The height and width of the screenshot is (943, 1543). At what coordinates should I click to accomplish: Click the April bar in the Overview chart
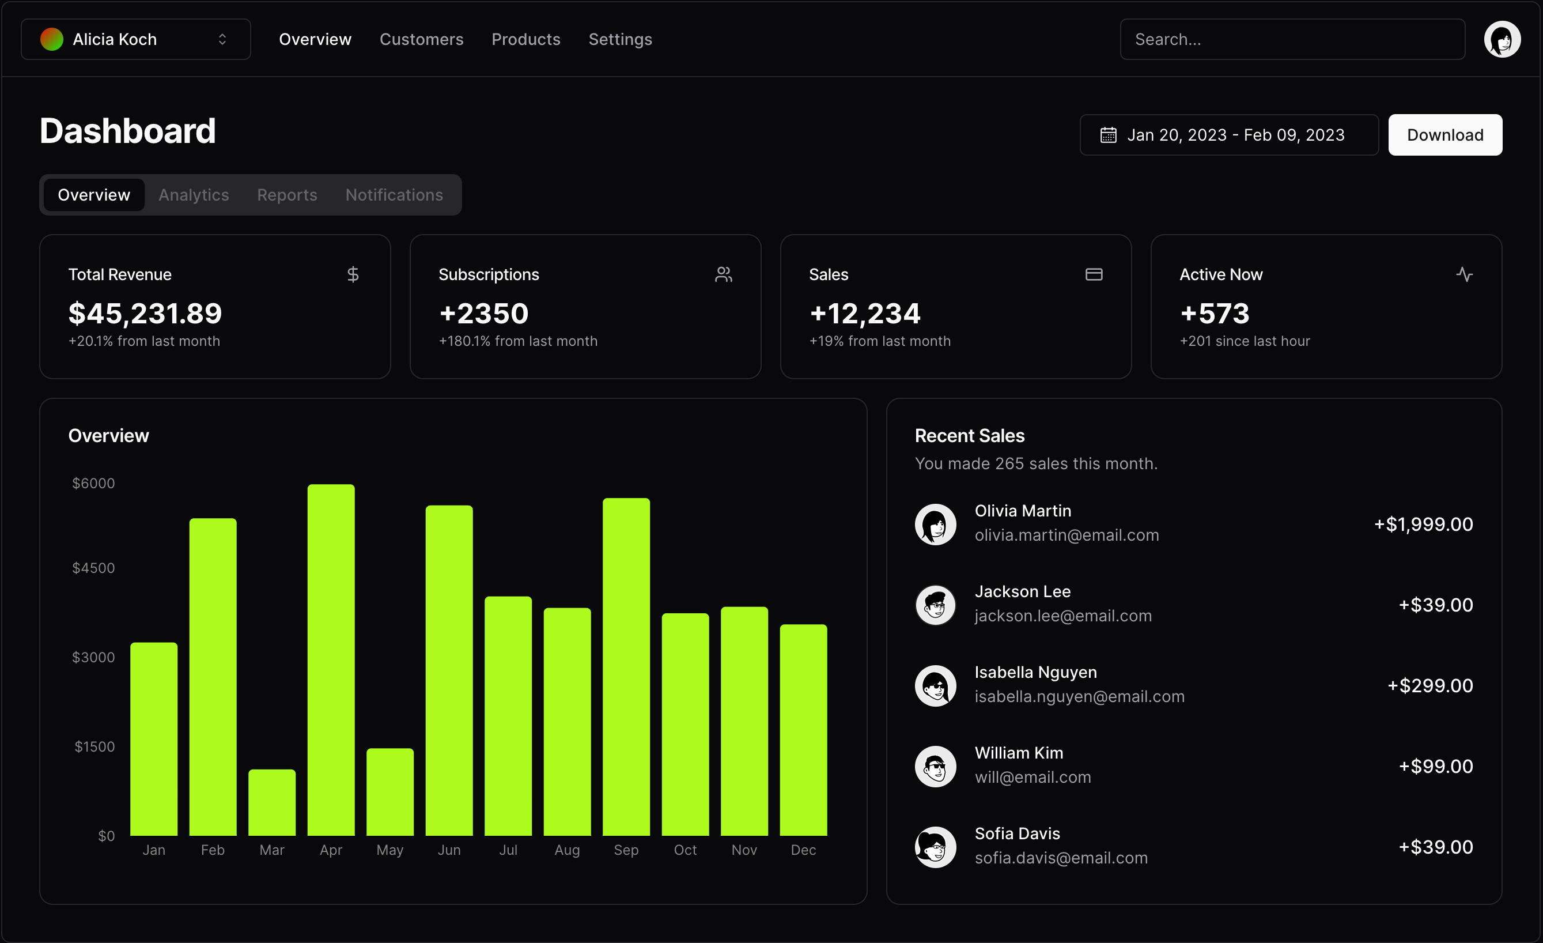coord(331,658)
